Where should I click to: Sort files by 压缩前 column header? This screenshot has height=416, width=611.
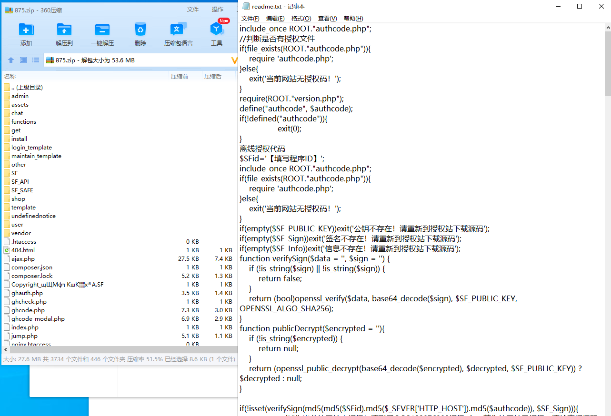[180, 76]
